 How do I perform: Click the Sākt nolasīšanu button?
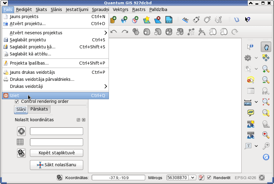click(57, 165)
